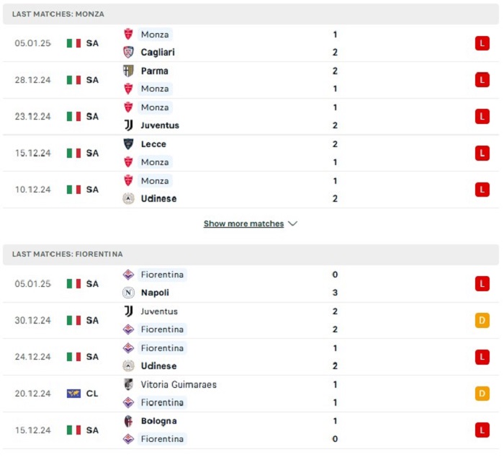Open the Fiorentina vs Napoli loss badge

[482, 284]
